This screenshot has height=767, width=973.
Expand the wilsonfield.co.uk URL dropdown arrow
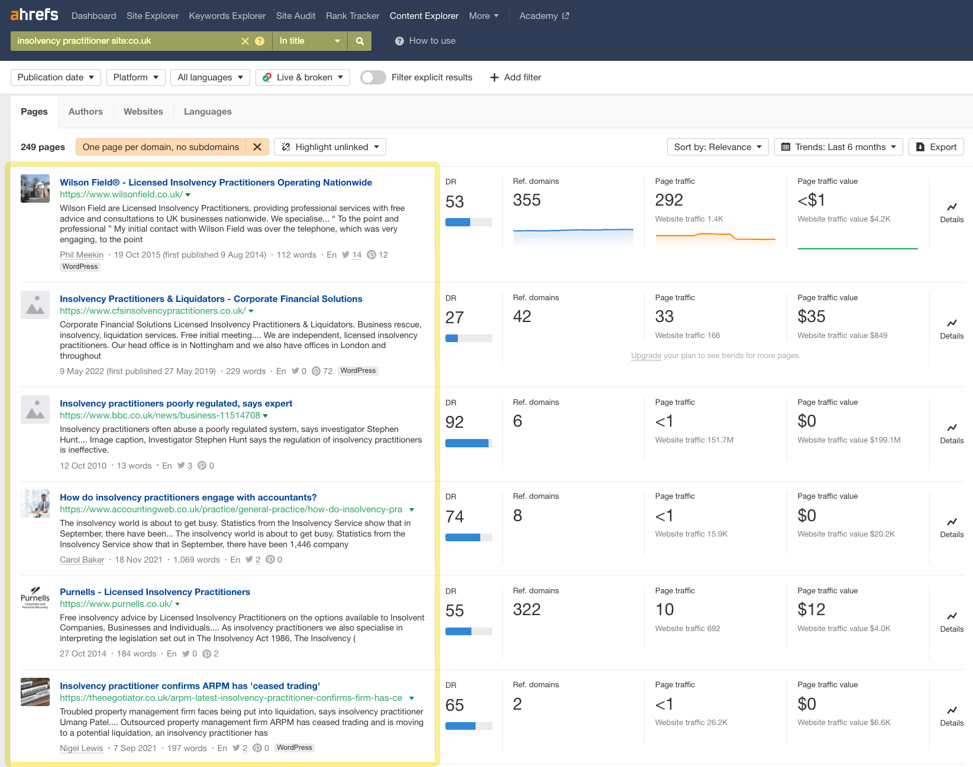pyautogui.click(x=187, y=194)
